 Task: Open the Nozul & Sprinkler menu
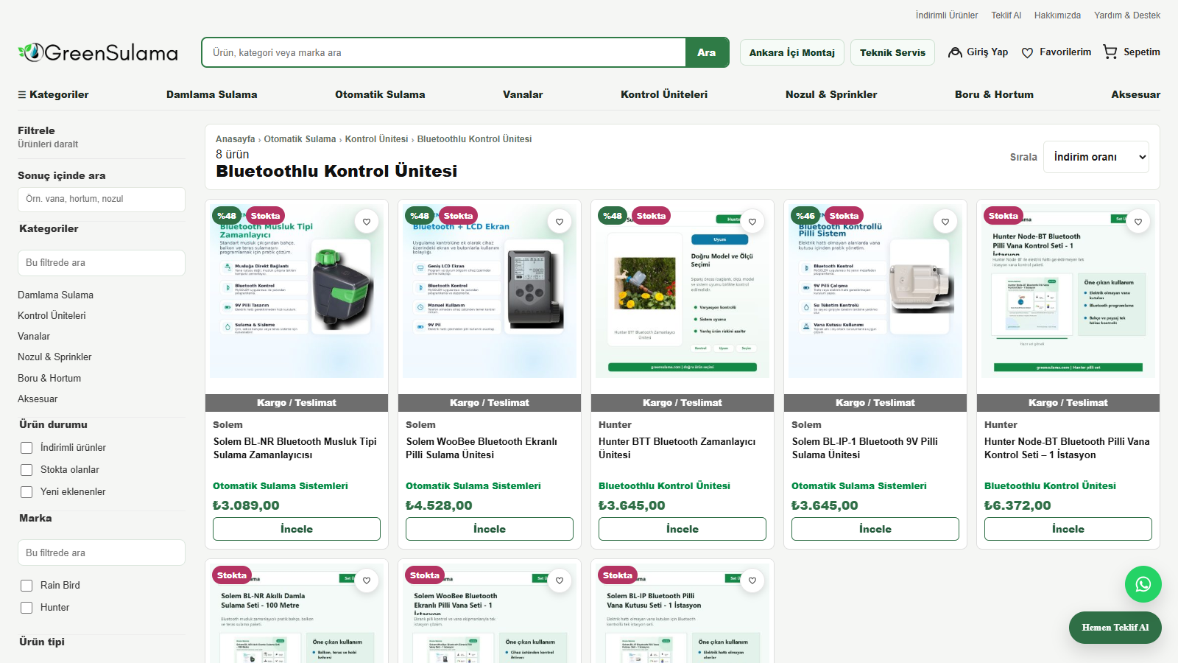point(831,94)
